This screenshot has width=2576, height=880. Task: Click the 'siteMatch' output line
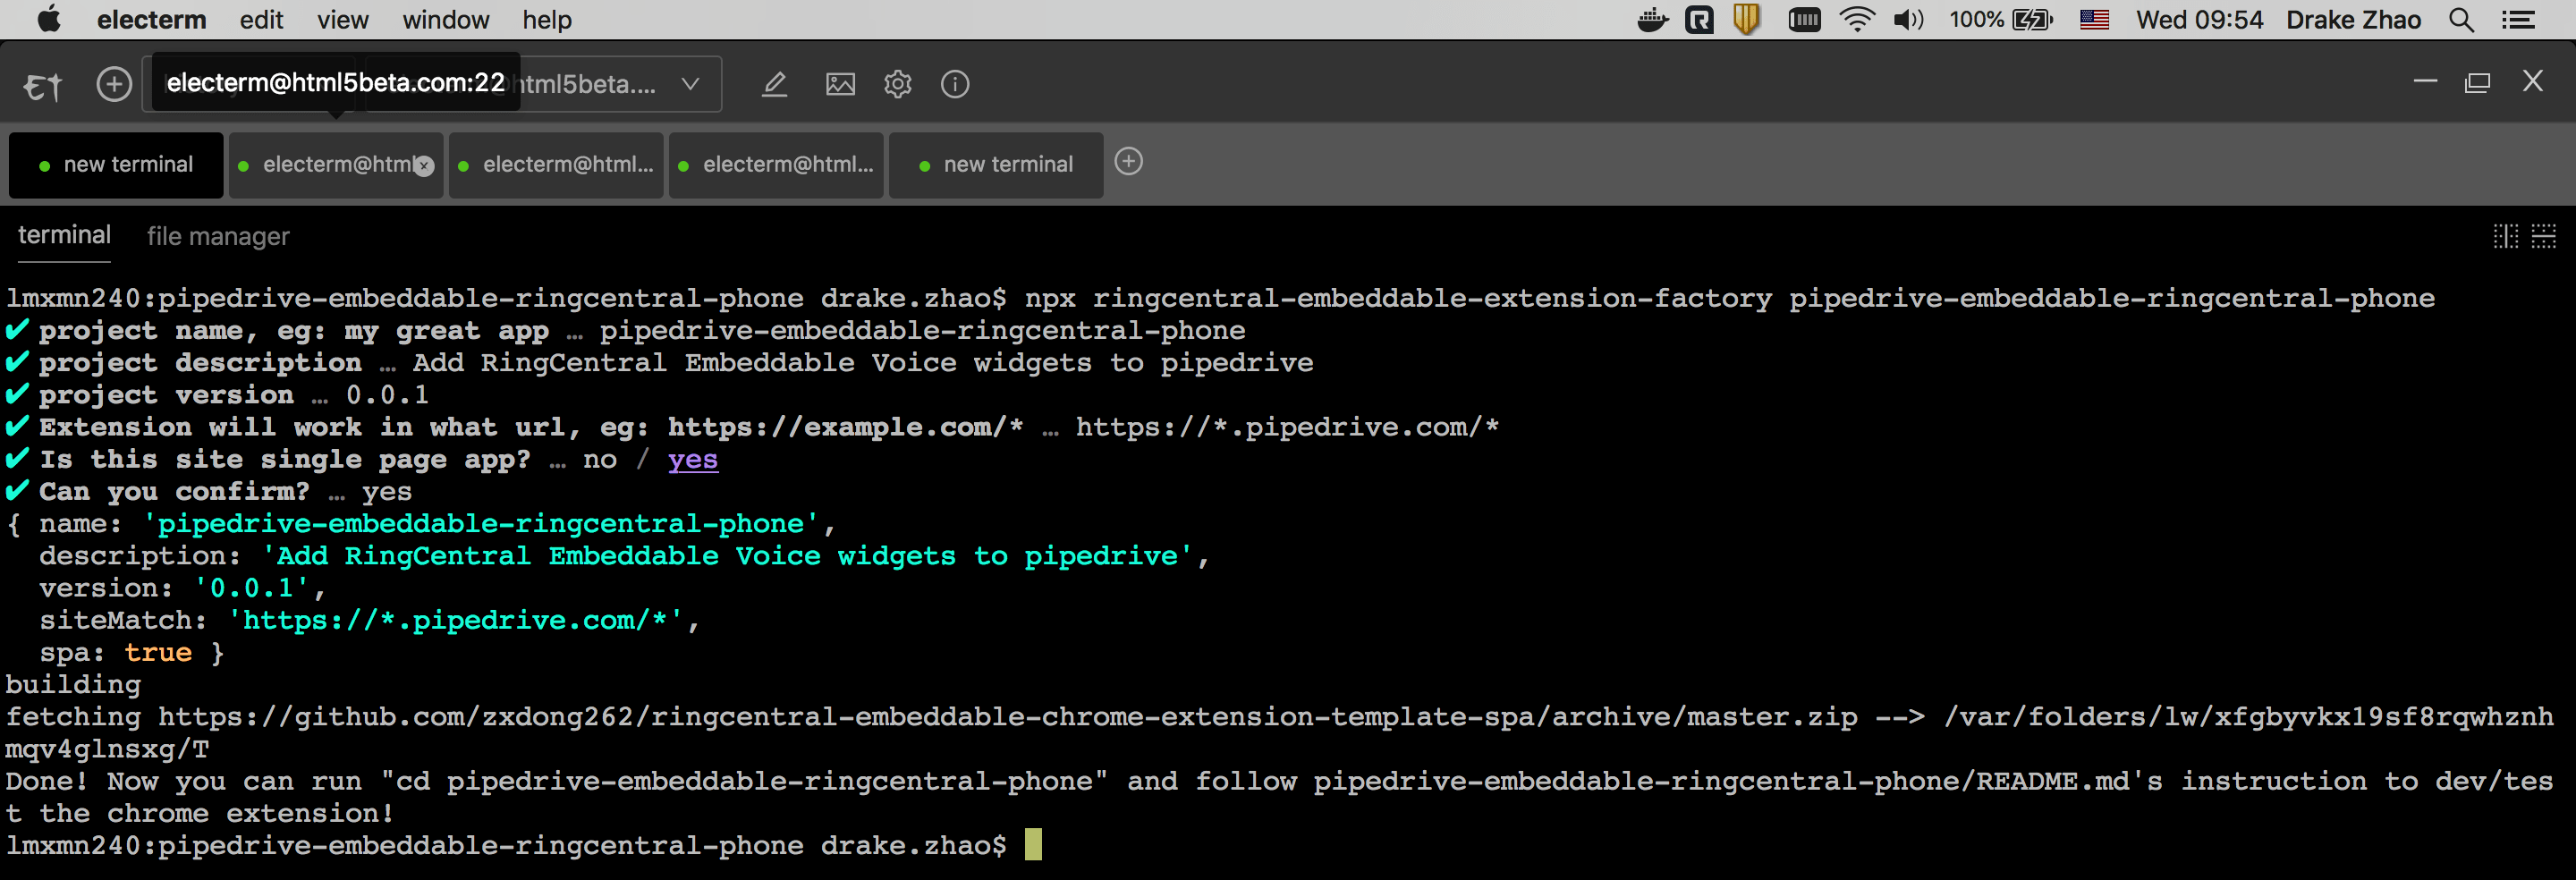[369, 621]
